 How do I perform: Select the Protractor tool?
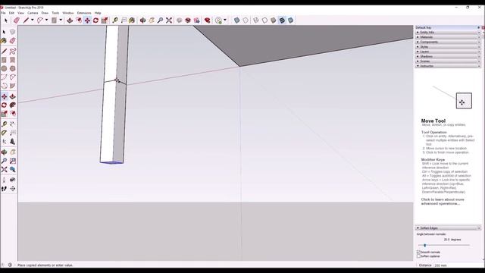click(x=4, y=133)
